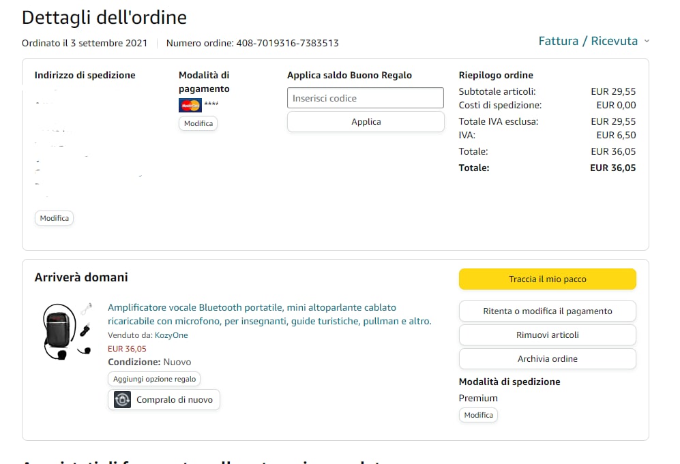Click the item price EUR 36,05 text

tap(127, 349)
